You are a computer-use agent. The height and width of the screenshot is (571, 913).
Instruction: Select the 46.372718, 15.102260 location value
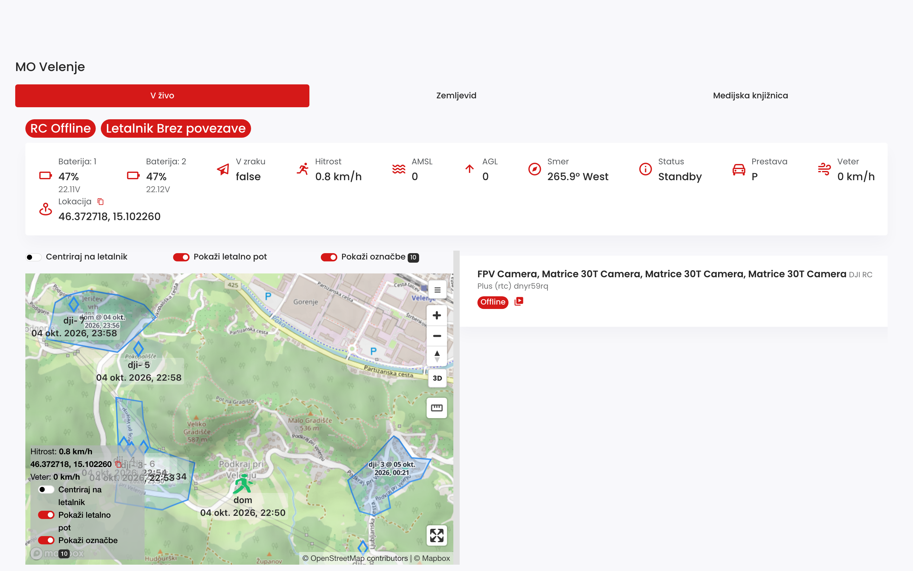coord(109,216)
